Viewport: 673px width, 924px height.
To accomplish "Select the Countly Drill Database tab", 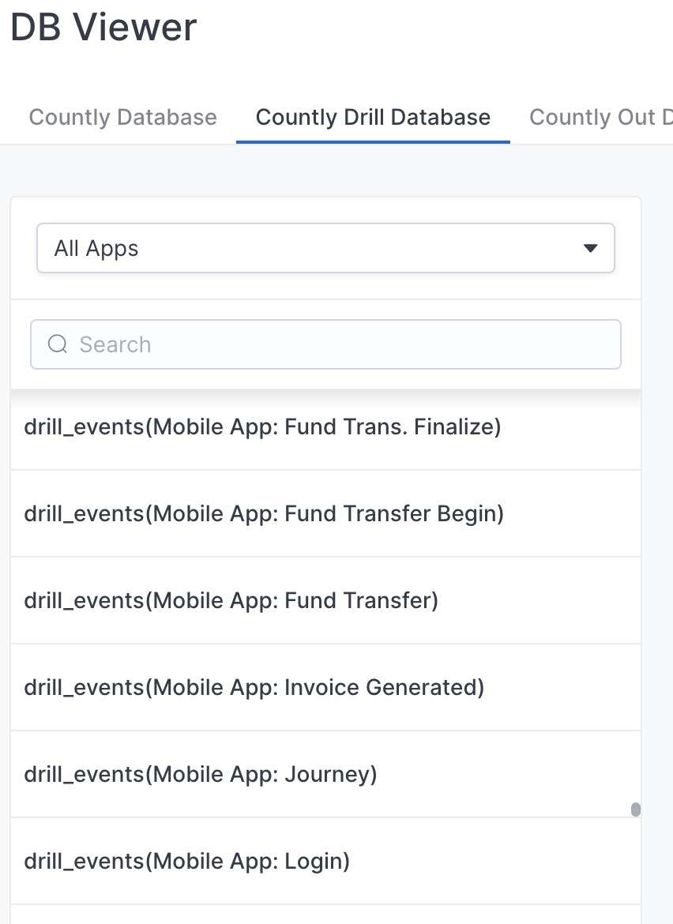I will (x=373, y=117).
